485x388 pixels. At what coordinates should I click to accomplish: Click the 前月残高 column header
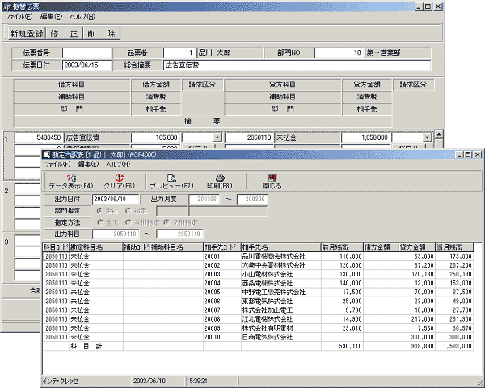point(342,247)
